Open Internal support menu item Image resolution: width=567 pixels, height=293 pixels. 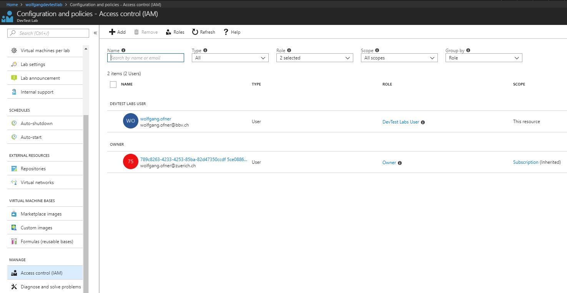pos(45,92)
